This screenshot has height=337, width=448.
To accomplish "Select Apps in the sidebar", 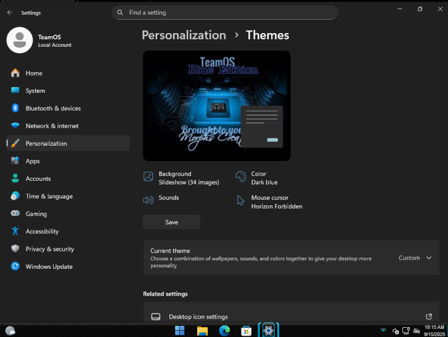I will tap(68, 161).
